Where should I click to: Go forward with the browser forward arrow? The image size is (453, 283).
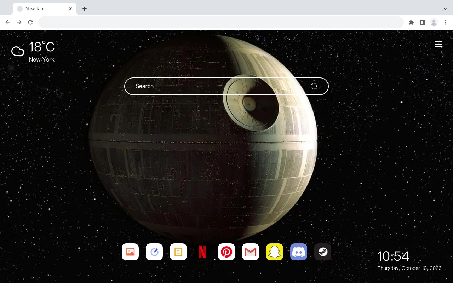click(x=19, y=22)
